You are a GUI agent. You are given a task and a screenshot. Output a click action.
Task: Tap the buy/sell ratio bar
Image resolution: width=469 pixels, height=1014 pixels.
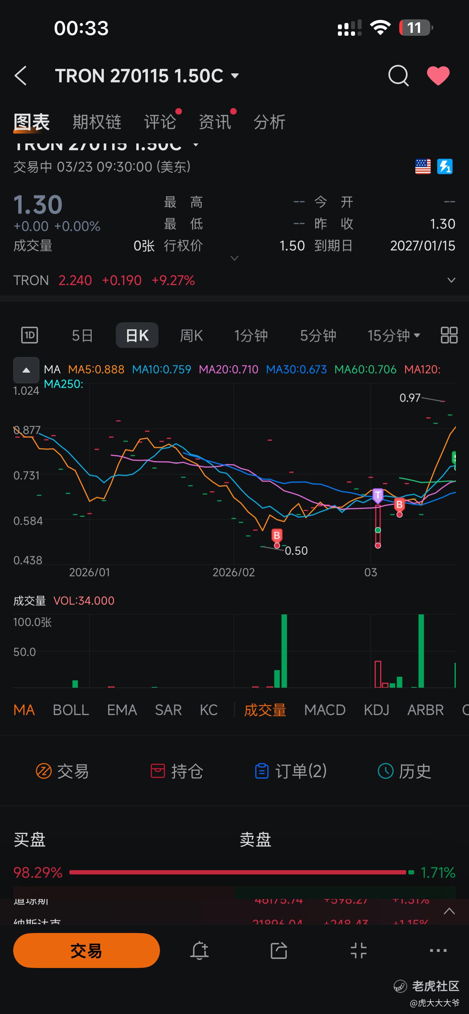coord(241,873)
